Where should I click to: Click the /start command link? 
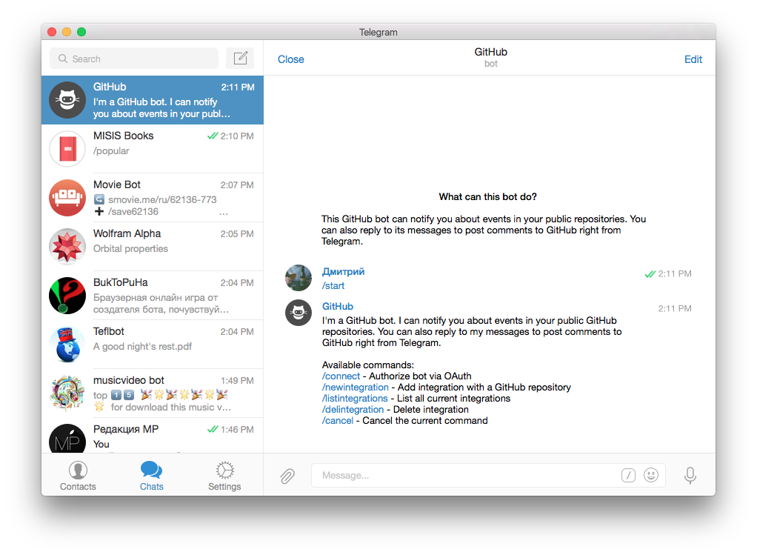[x=333, y=285]
